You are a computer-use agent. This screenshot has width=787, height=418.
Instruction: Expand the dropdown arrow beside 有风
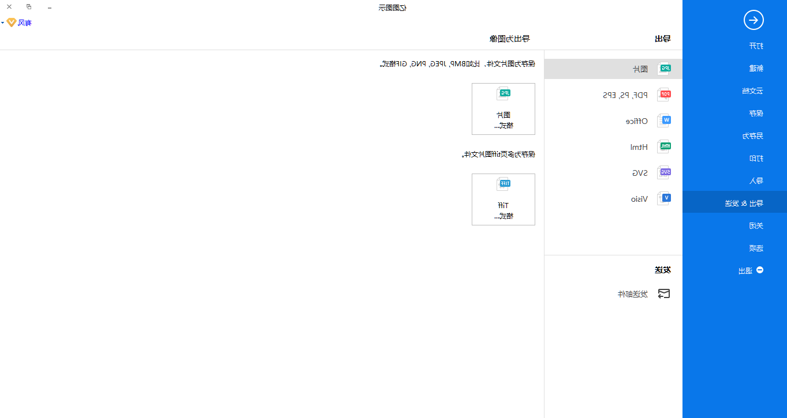point(2,22)
